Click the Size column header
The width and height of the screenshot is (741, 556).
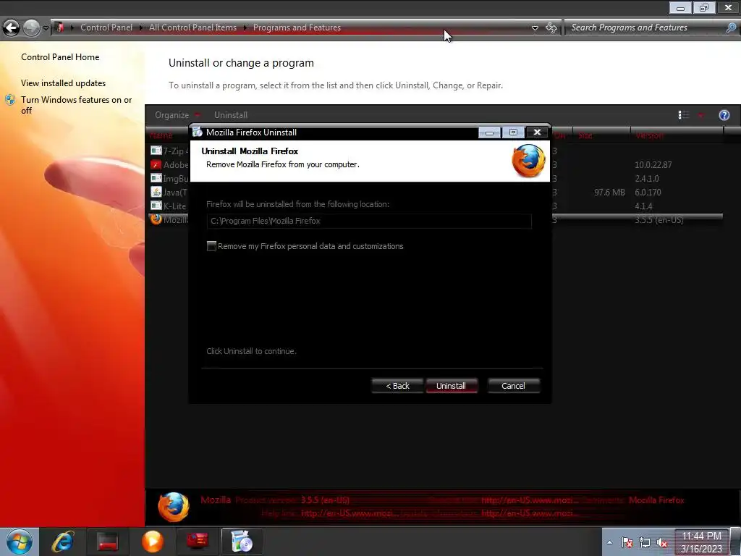[x=601, y=135]
